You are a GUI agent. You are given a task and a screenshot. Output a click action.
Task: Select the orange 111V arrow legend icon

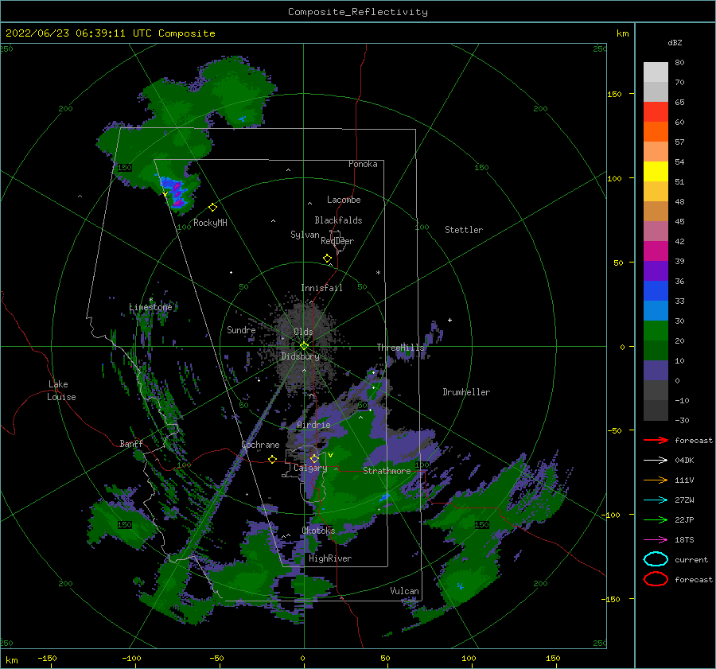(x=656, y=480)
